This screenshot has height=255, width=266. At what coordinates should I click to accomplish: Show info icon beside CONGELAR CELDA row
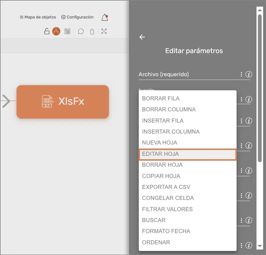249,196
